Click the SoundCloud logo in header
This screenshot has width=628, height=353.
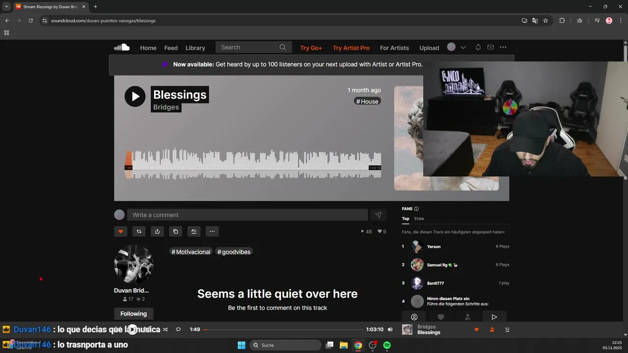122,48
